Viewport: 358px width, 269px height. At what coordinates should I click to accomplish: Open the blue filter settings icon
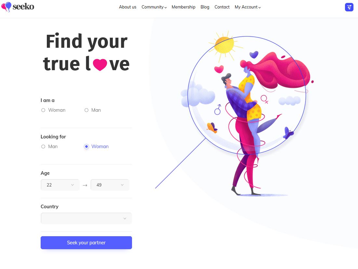coord(349,7)
